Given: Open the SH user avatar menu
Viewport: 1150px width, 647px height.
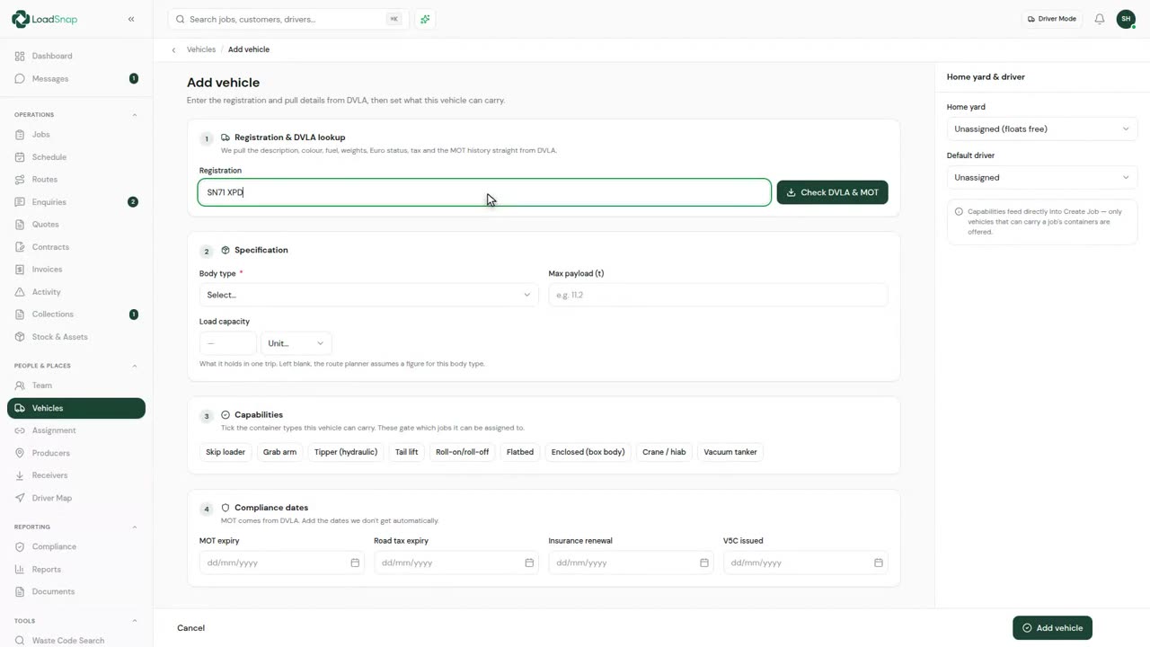Looking at the screenshot, I should coord(1126,19).
